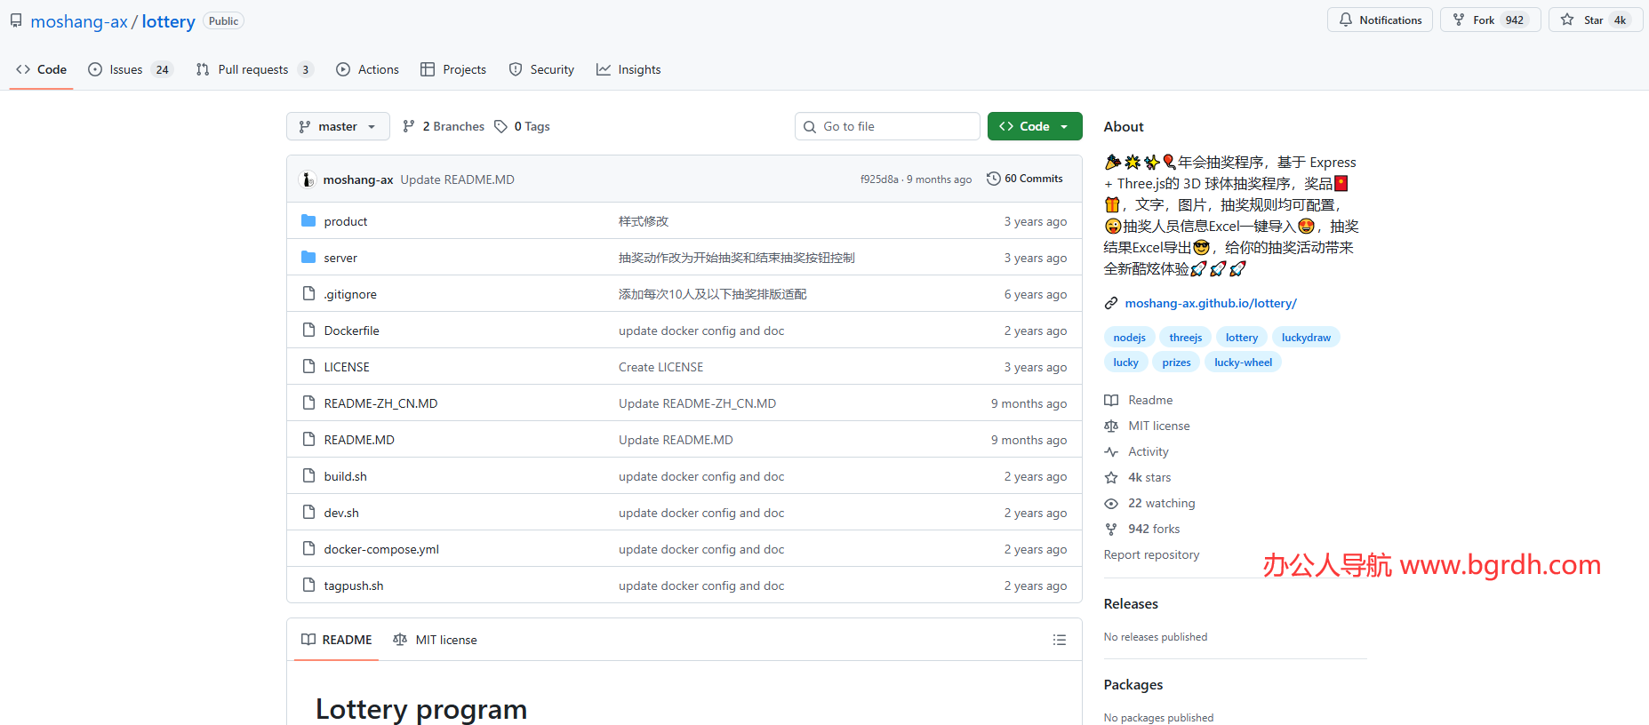Open the Dockerfile file
Image resolution: width=1649 pixels, height=725 pixels.
pos(351,331)
